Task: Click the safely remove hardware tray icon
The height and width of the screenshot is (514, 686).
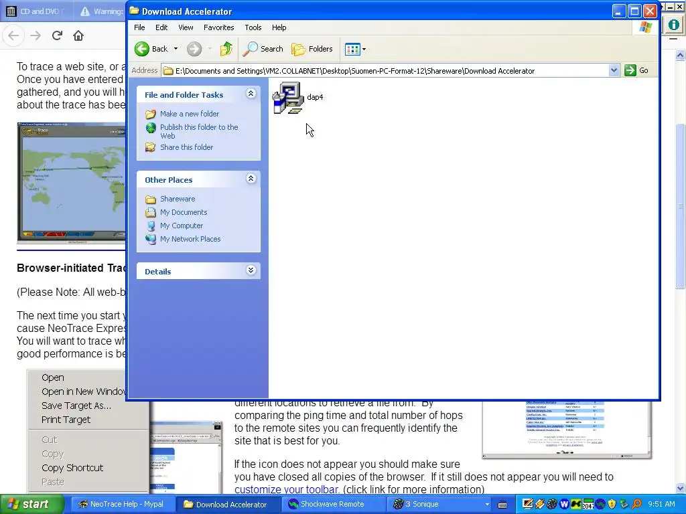Action: tap(624, 505)
